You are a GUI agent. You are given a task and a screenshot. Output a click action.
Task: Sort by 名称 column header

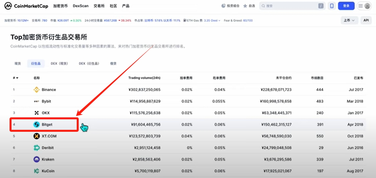[x=37, y=78]
